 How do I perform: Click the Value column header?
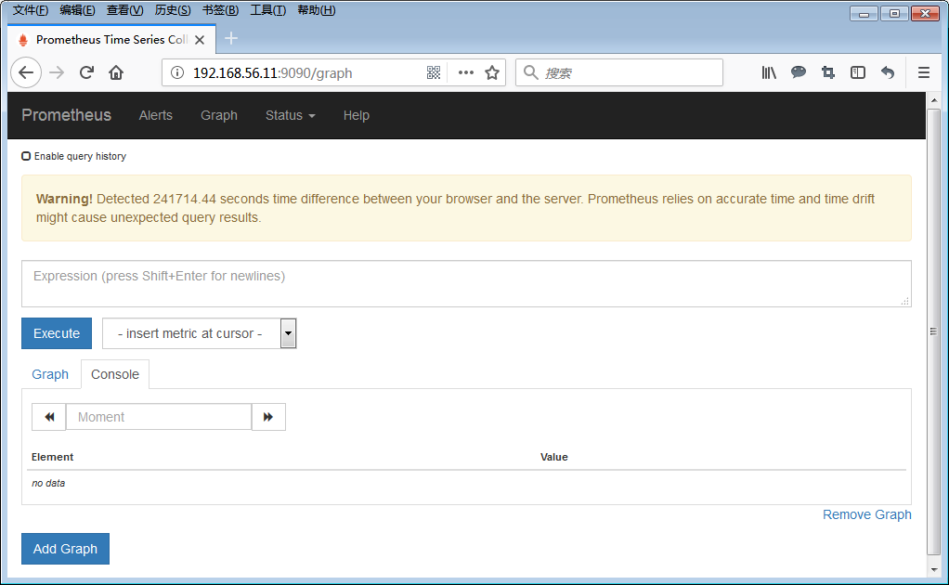click(x=553, y=458)
